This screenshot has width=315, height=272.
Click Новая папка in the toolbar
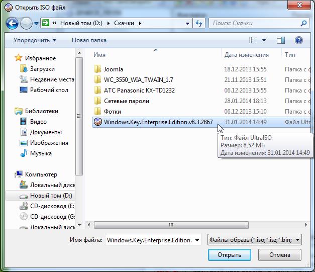tap(88, 40)
